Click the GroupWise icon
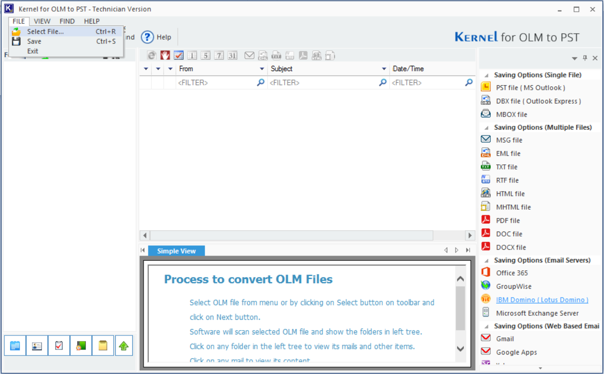Viewport: 604px width, 374px height. click(x=486, y=286)
